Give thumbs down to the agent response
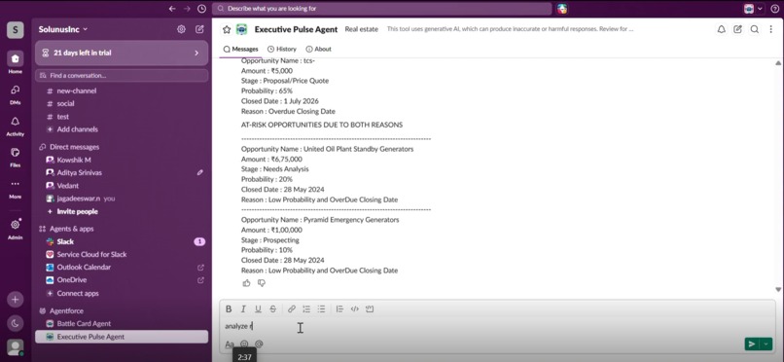This screenshot has height=362, width=784. tap(261, 283)
